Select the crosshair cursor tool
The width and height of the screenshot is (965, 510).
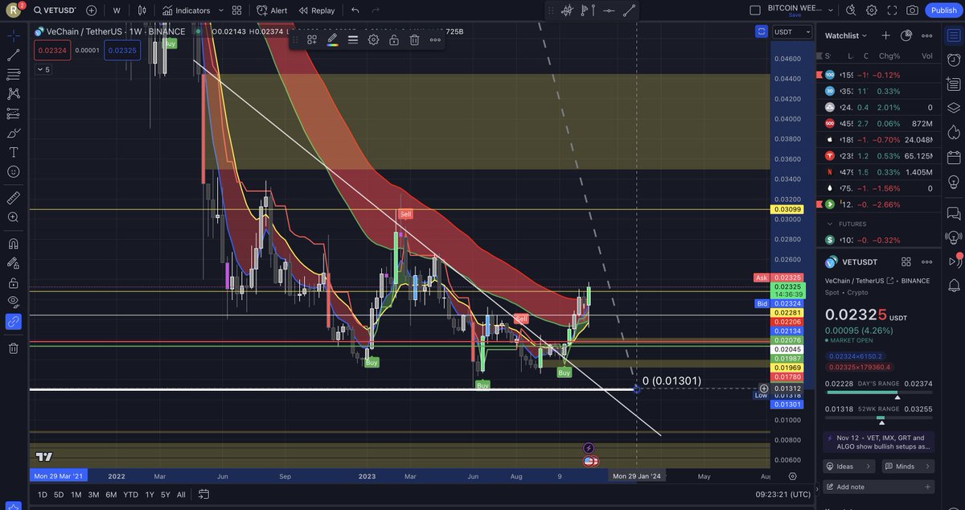pyautogui.click(x=14, y=35)
